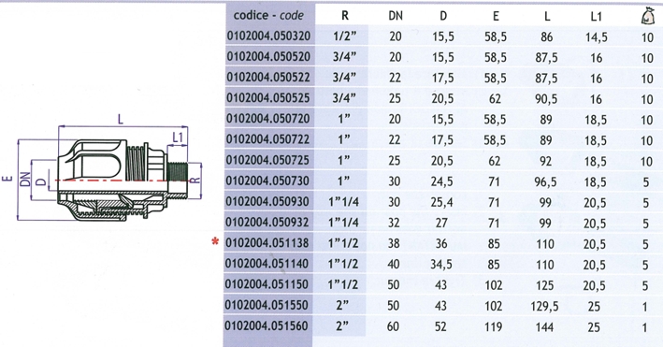663x347 pixels.
Task: Click the R thread label on drawing
Action: [195, 181]
